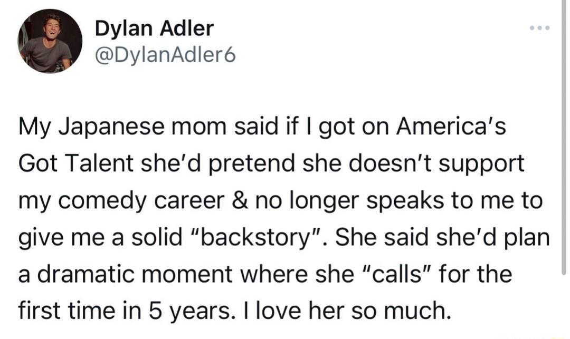This screenshot has width=570, height=339.
Task: Click the display name Dylan Adler
Action: pos(154,28)
